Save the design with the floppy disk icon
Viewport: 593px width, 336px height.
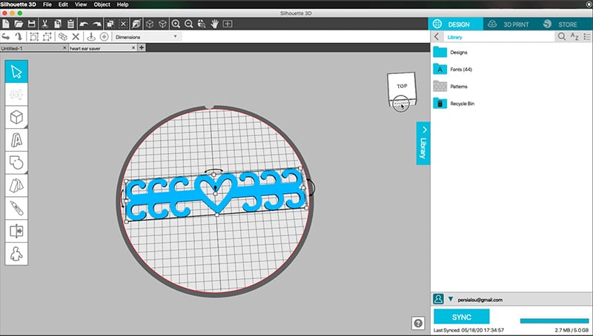32,24
